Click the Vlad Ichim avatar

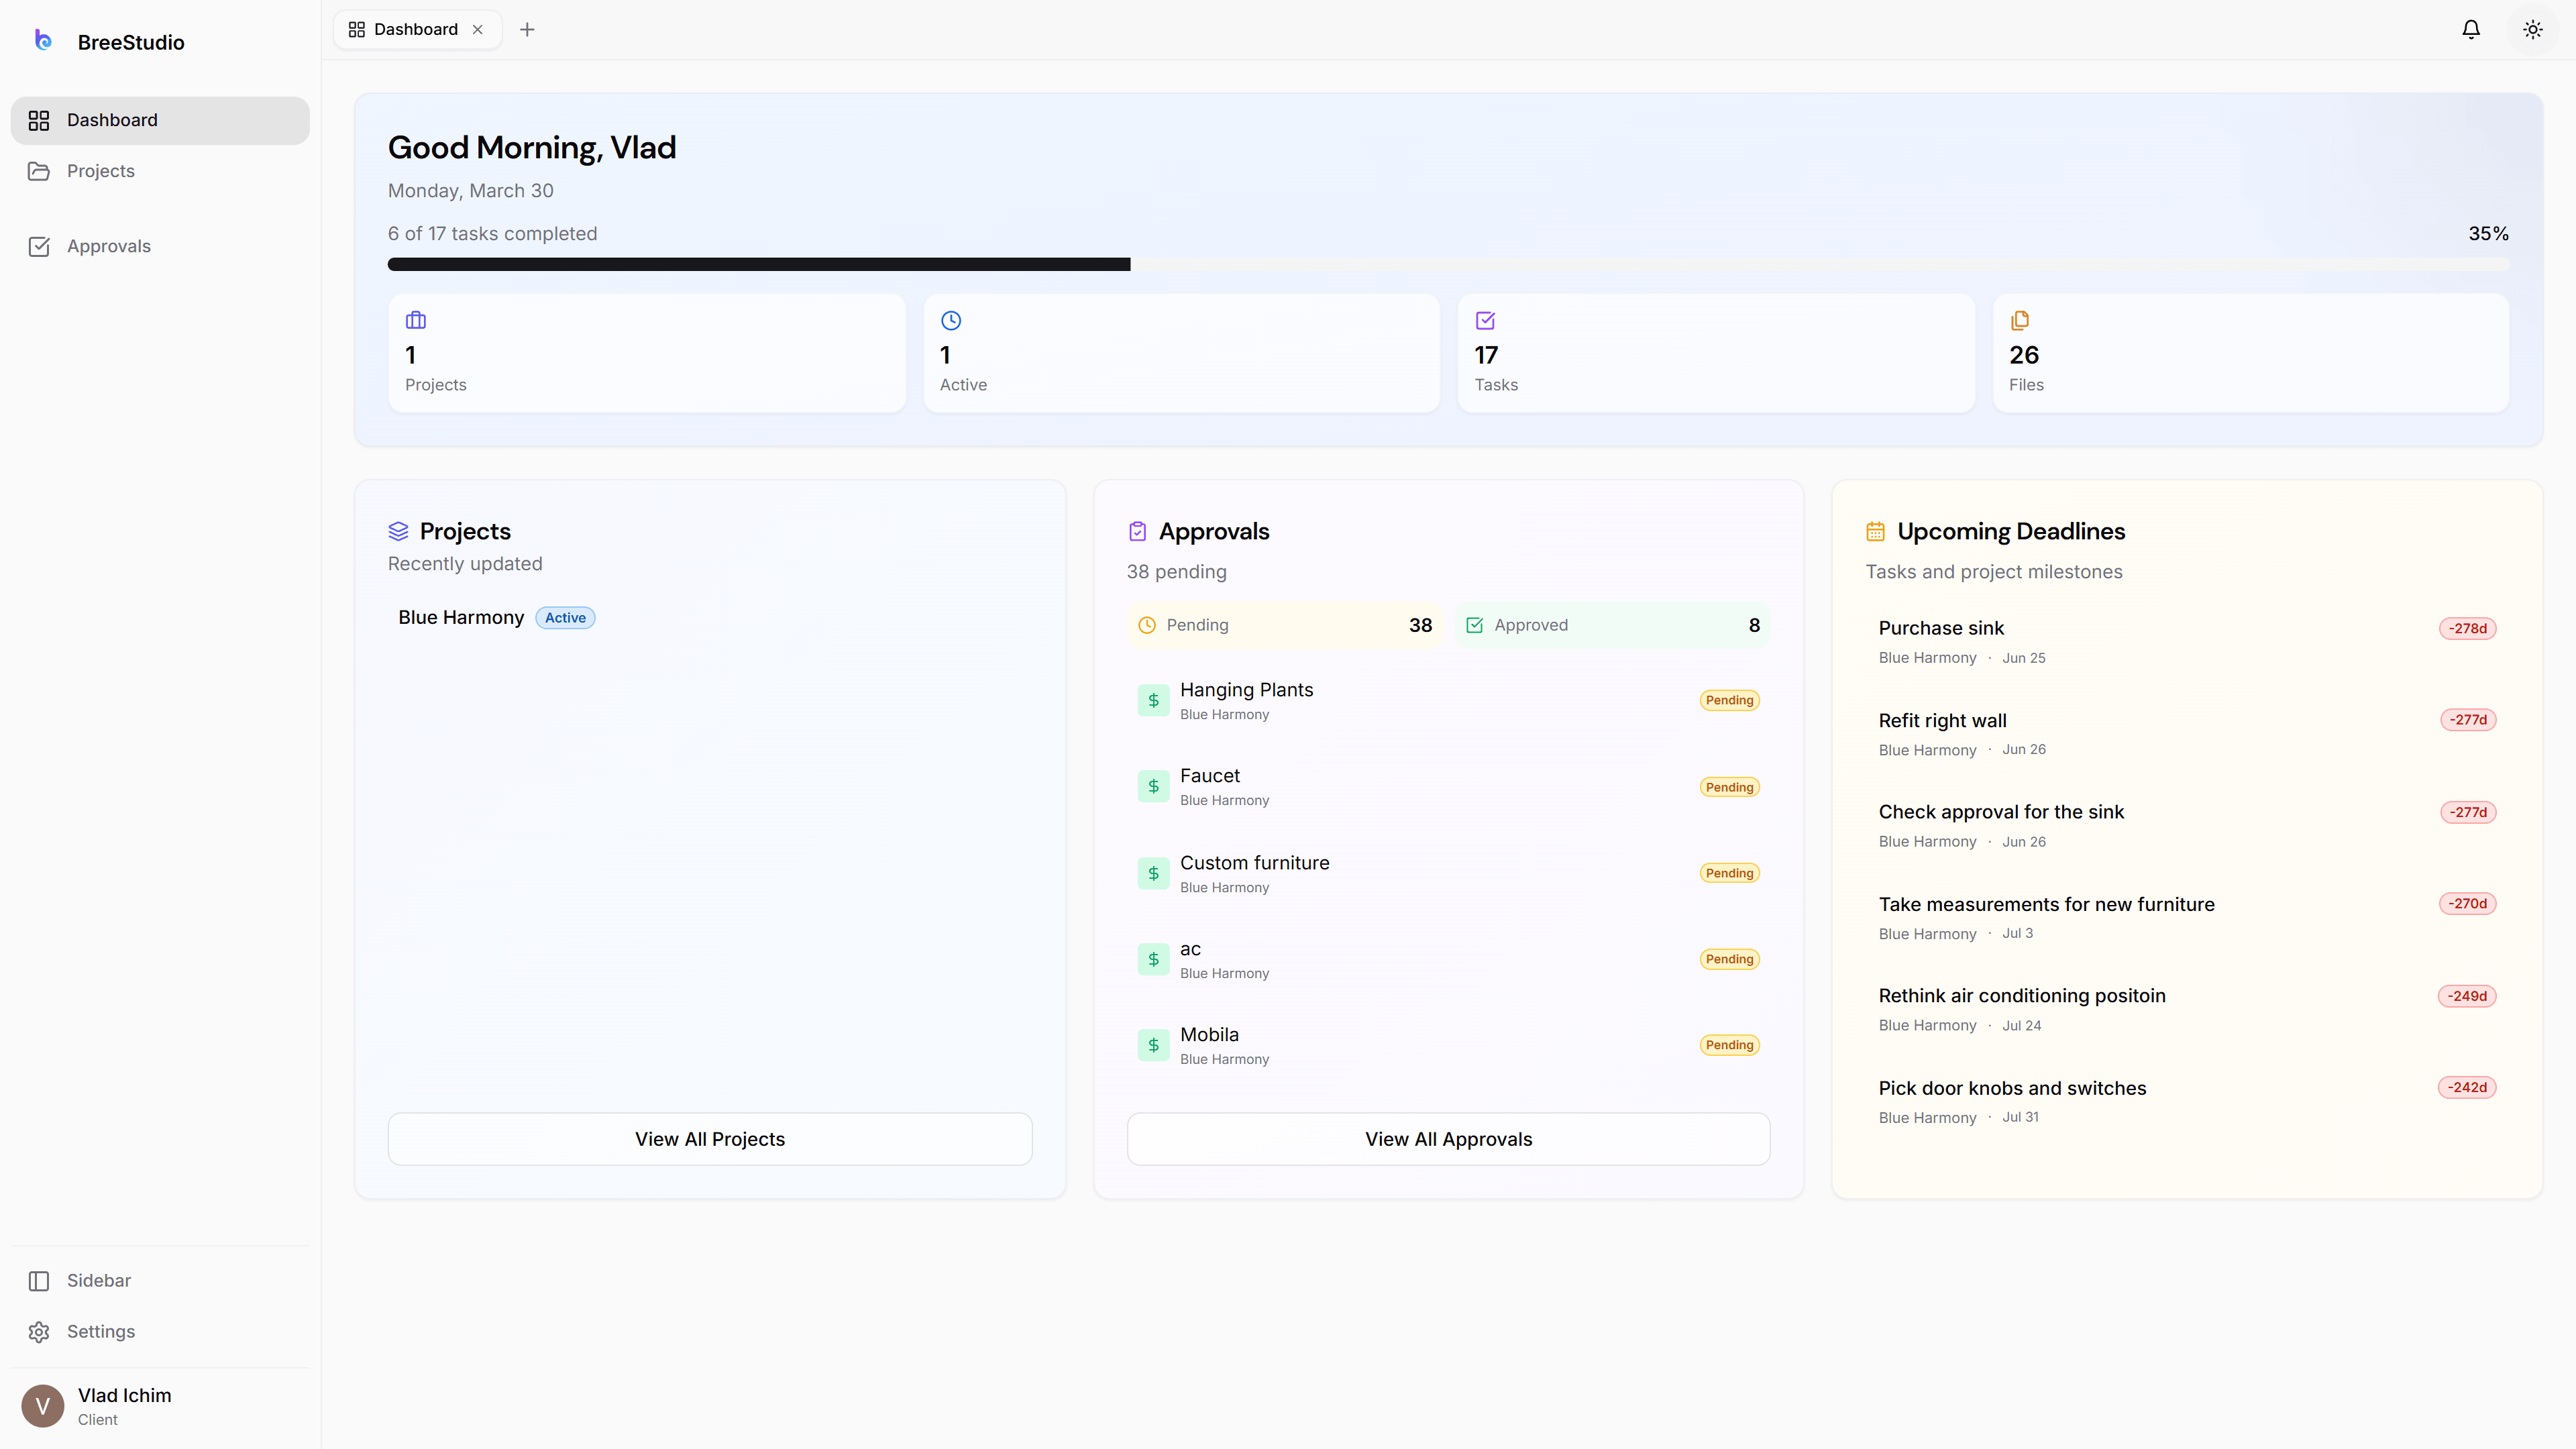pyautogui.click(x=43, y=1405)
